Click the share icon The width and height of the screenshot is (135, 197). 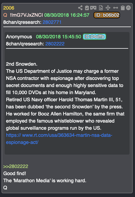[x=80, y=8]
